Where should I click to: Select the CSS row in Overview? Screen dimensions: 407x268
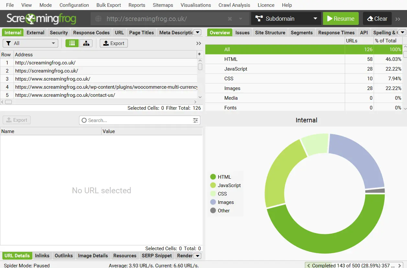[x=304, y=79]
